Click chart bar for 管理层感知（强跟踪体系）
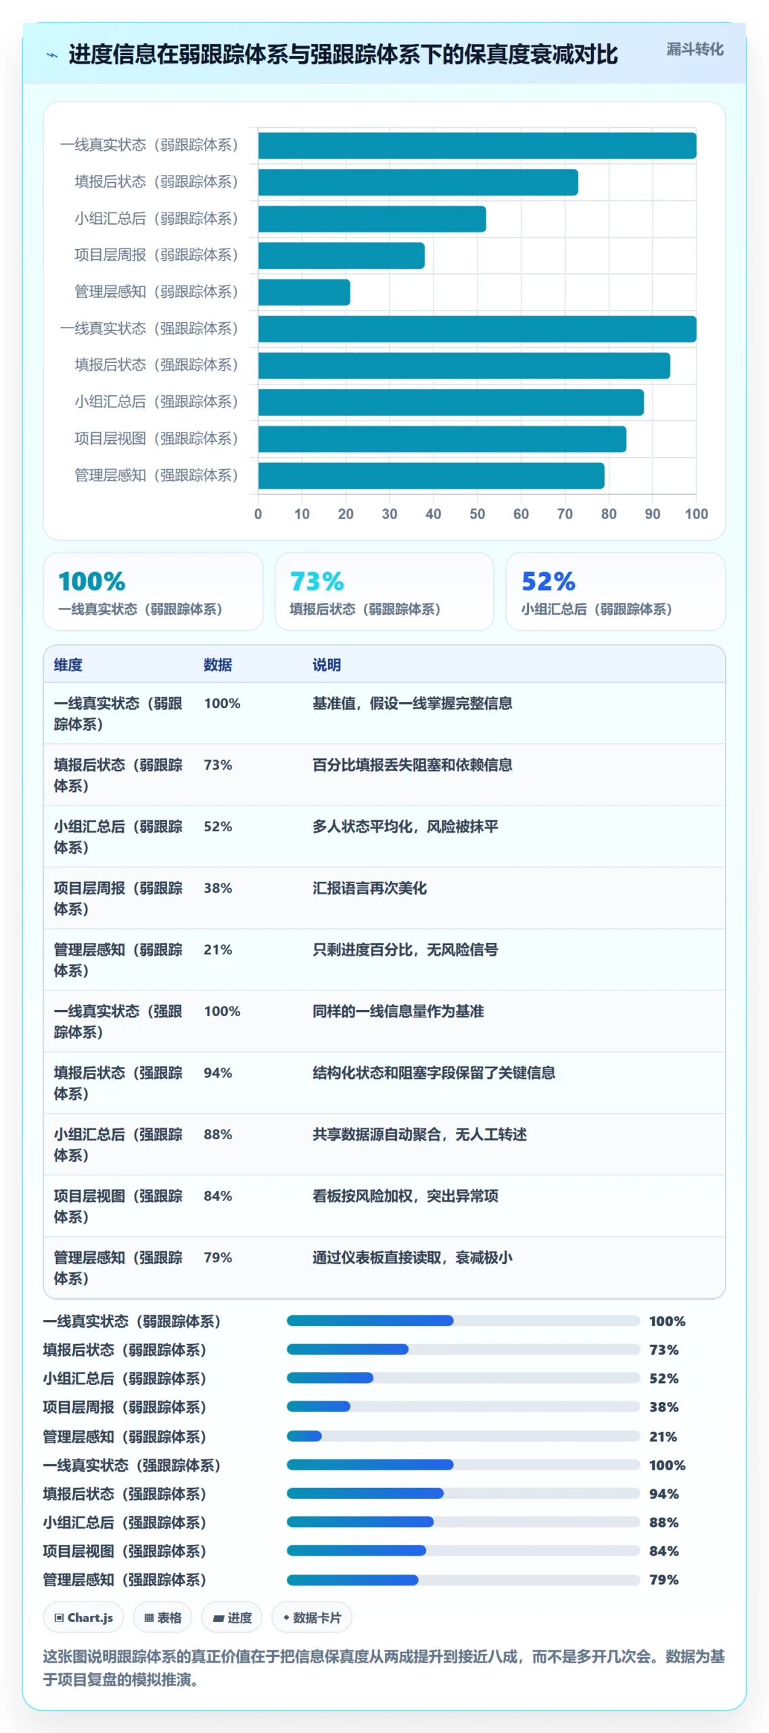 432,475
